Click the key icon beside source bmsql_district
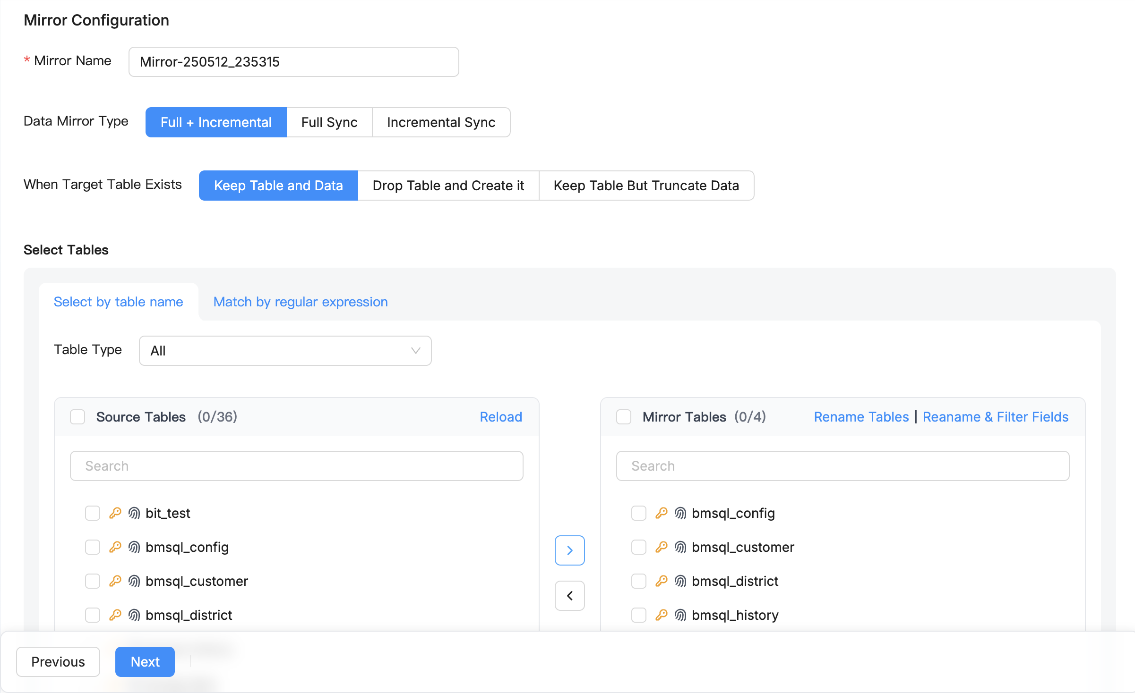The image size is (1135, 693). pyautogui.click(x=115, y=615)
